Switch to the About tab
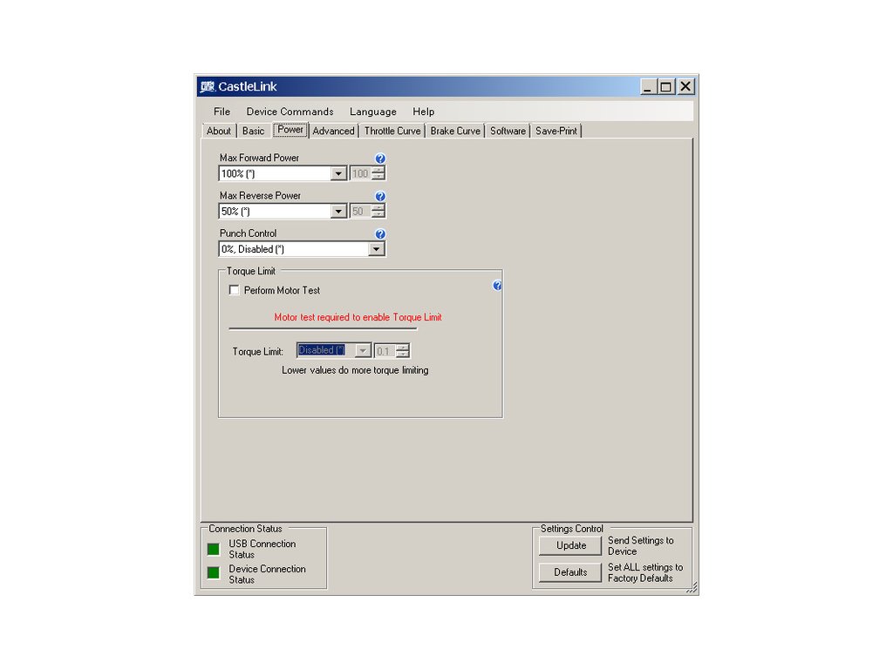This screenshot has width=893, height=669. point(219,131)
